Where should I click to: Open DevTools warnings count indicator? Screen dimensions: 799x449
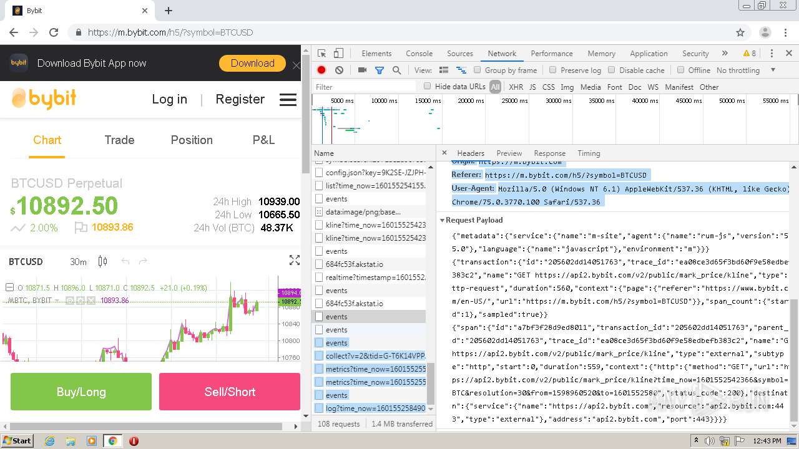[x=750, y=54]
